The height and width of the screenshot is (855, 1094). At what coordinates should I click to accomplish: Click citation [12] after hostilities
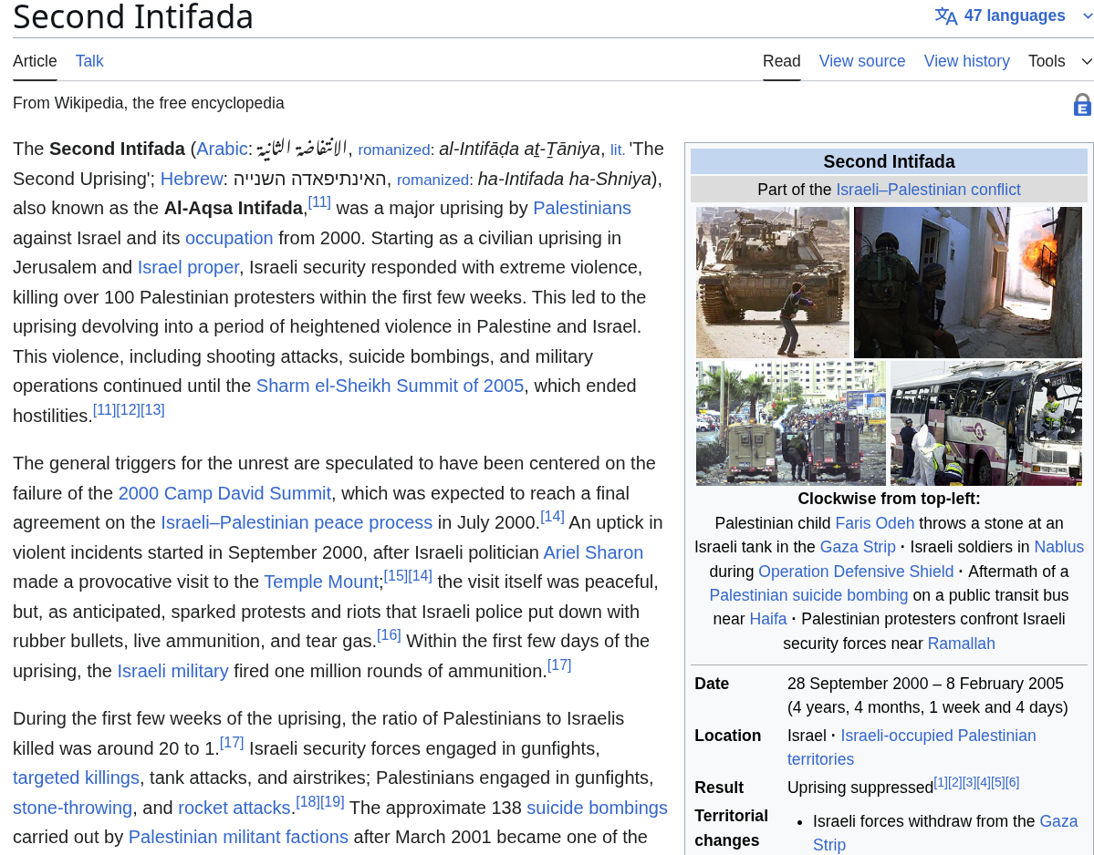click(x=129, y=410)
